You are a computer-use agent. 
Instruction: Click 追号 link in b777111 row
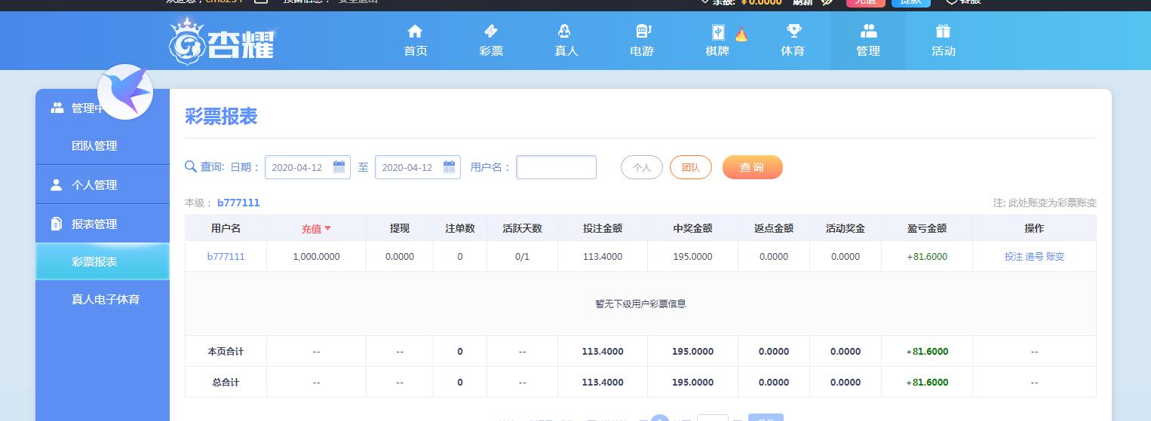click(1034, 257)
